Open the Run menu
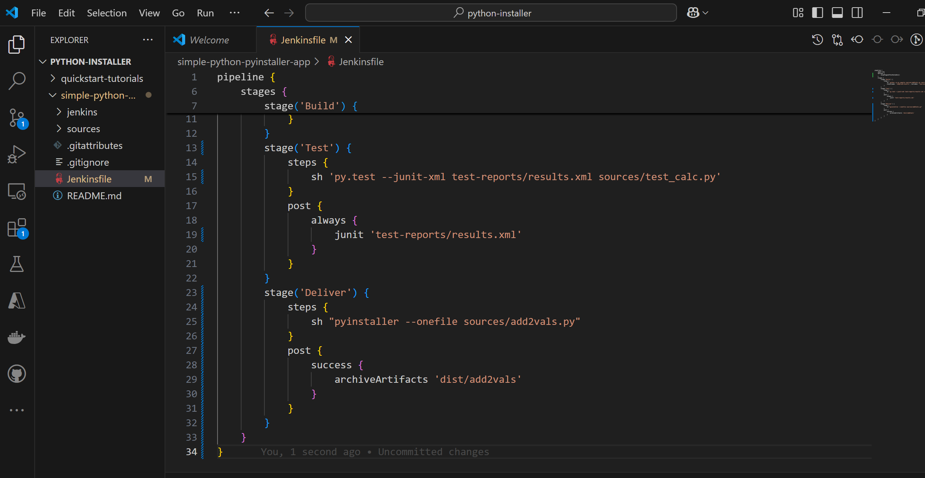This screenshot has width=925, height=478. 205,13
